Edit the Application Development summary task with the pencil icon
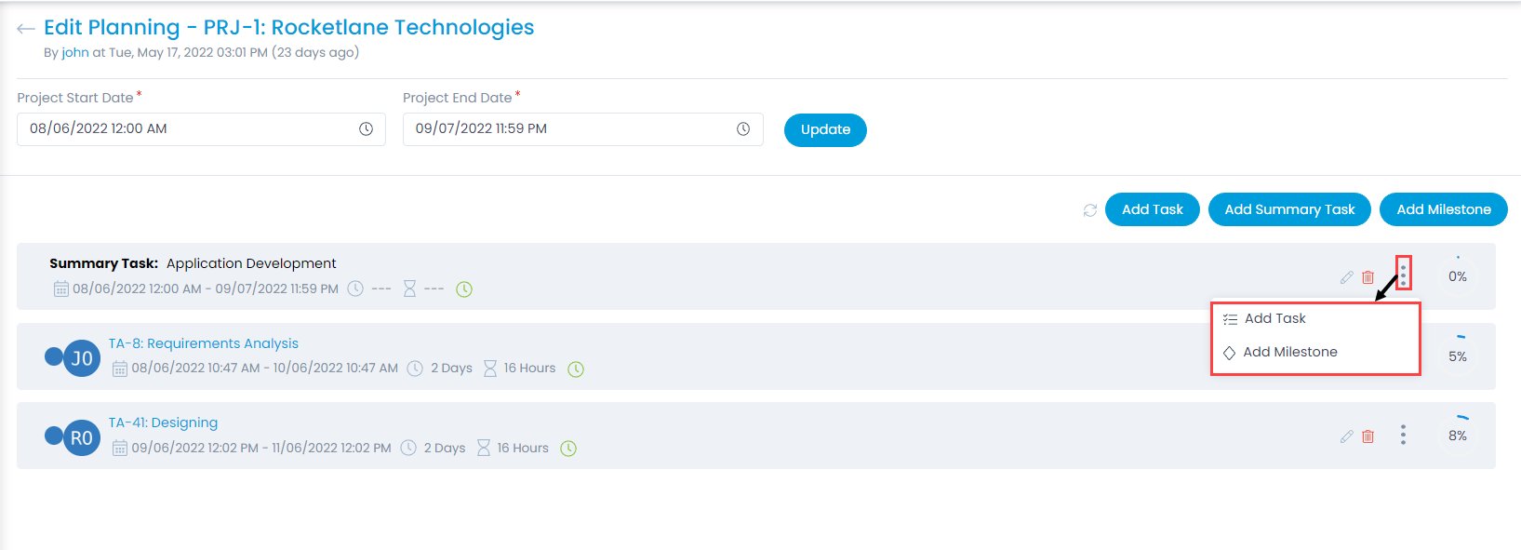 (1346, 275)
